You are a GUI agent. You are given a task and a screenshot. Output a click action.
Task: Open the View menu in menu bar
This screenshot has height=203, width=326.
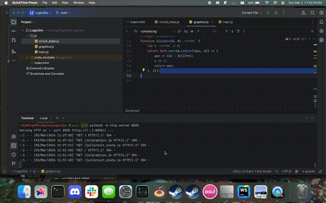point(65,3)
